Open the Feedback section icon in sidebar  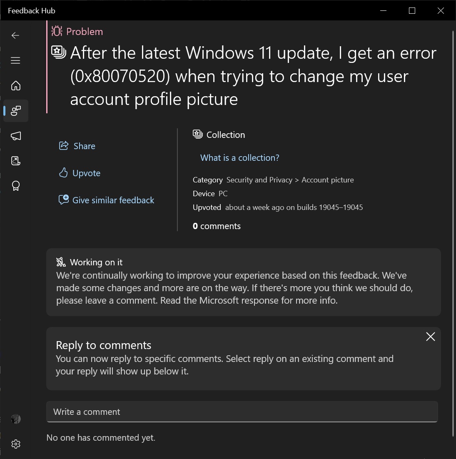click(15, 111)
